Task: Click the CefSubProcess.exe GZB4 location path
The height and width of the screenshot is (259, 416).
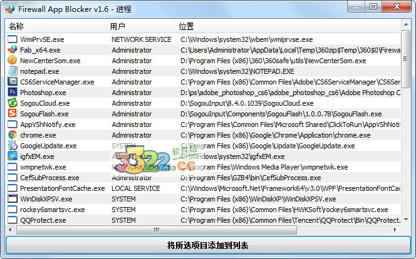Action: tap(251, 178)
